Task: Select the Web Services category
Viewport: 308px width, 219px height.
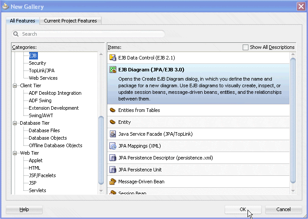Action: click(x=43, y=78)
